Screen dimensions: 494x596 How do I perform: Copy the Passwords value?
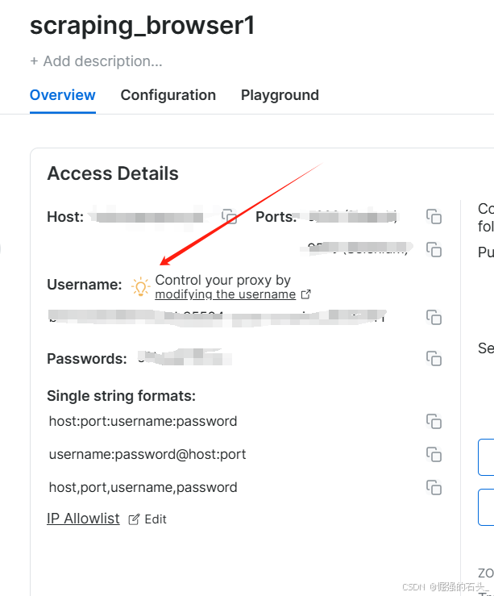[434, 358]
